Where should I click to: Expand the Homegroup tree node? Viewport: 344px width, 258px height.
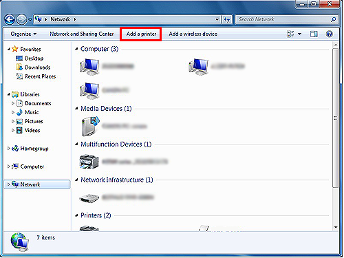tap(8, 149)
